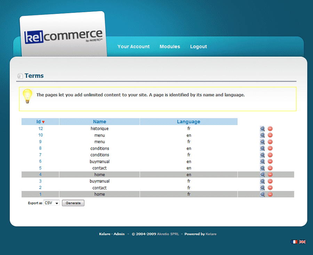313x255 pixels.
Task: Switch to French using the flag icon
Action: pyautogui.click(x=294, y=242)
